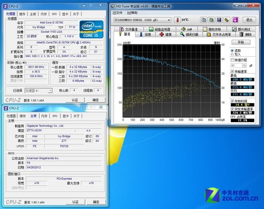Click the copy text results icon in HD Tune
264x209 pixels.
coord(204,20)
